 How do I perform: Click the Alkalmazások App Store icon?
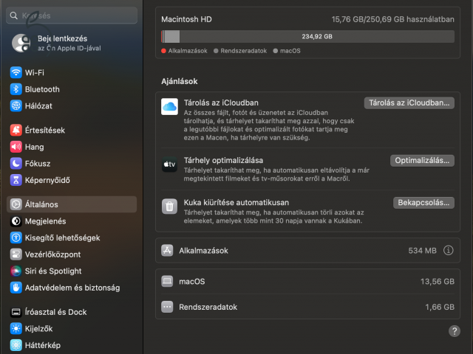point(167,251)
